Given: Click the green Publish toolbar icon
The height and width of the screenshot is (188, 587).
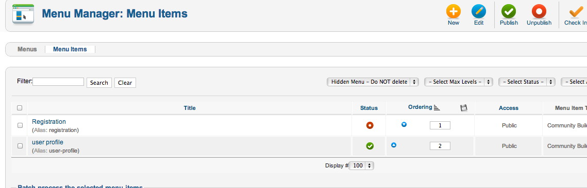Looking at the screenshot, I should pos(509,12).
